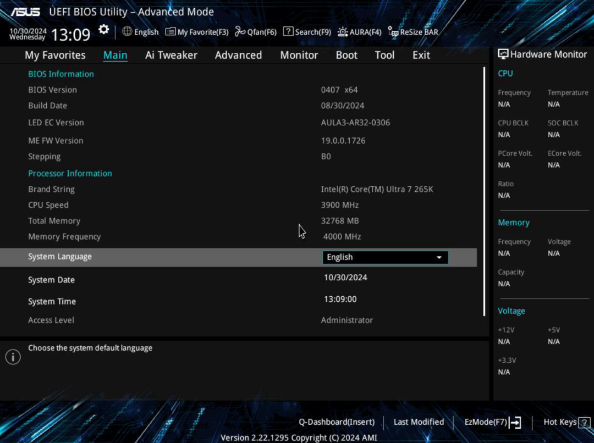
Task: Click the info icon in the help area
Action: (13, 357)
